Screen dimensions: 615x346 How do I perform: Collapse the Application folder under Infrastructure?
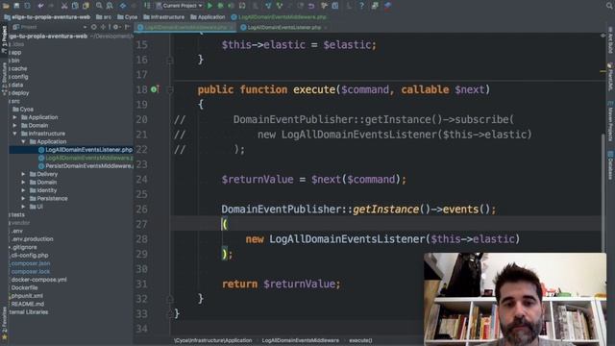point(23,141)
